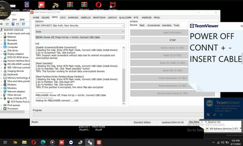Click the Device Manager scan hardware monitor icon
Image resolution: width=243 pixels, height=146 pixels.
23,24
